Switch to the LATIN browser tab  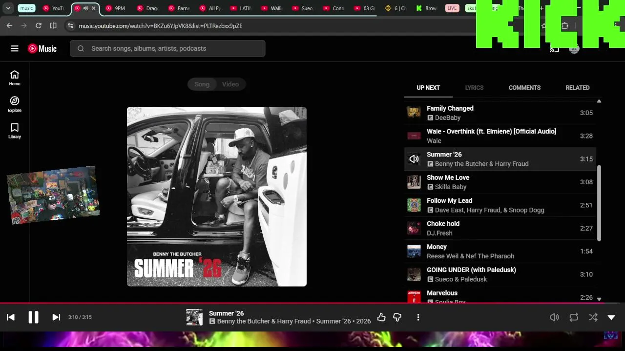[241, 8]
